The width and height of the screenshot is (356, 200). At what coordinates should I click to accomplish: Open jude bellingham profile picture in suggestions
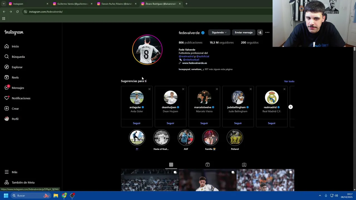coord(238,97)
